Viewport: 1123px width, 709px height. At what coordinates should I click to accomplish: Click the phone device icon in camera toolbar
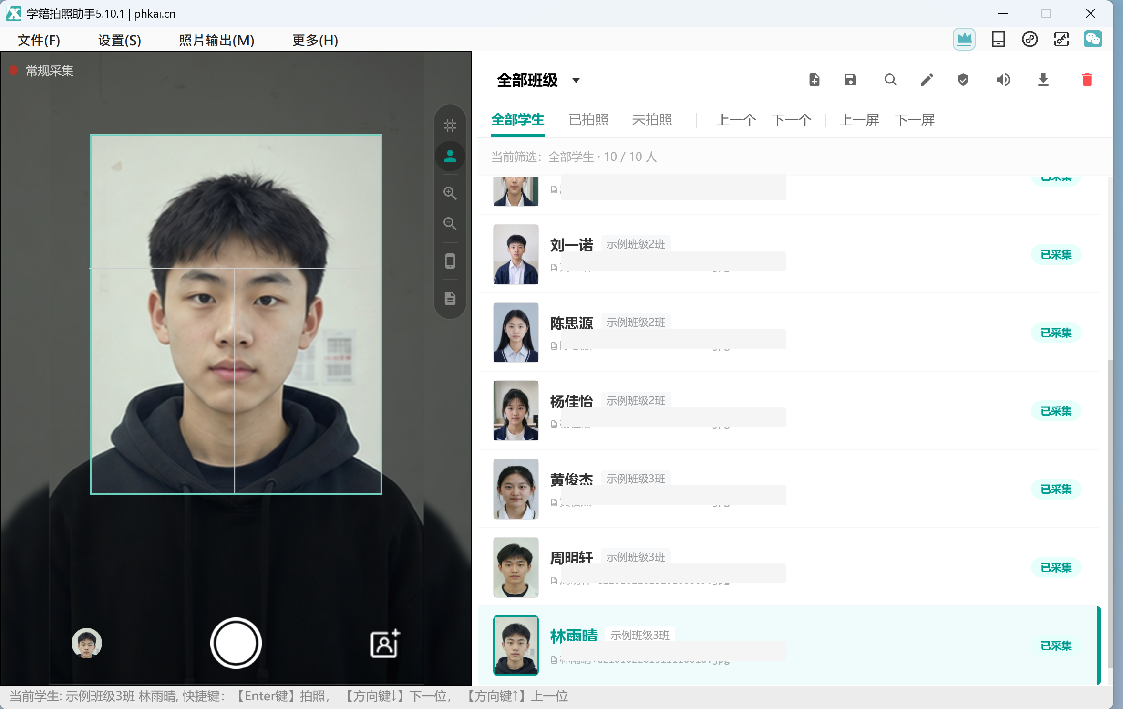coord(450,261)
